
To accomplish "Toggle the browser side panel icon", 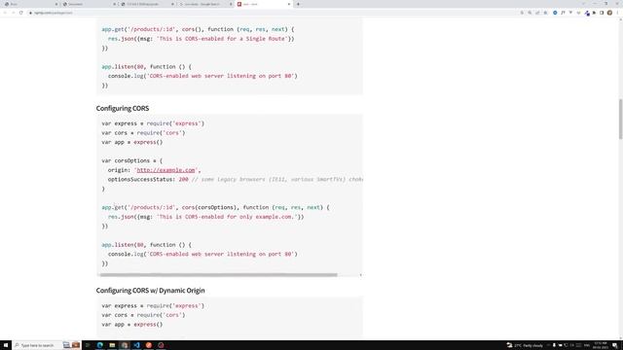I will click(x=602, y=13).
